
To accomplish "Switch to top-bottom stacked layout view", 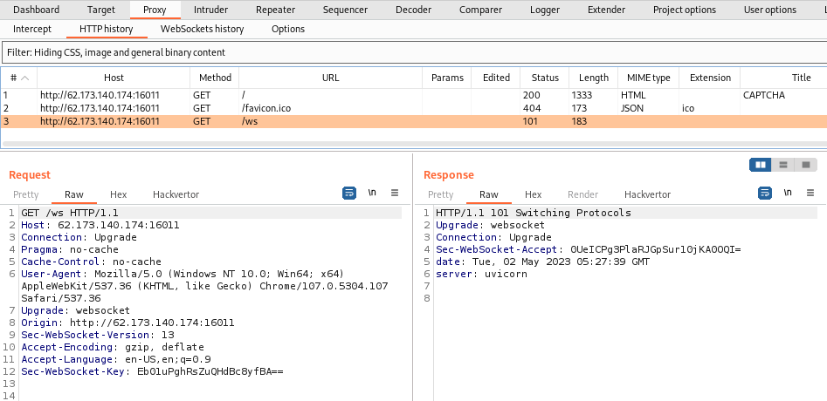I will tap(783, 165).
